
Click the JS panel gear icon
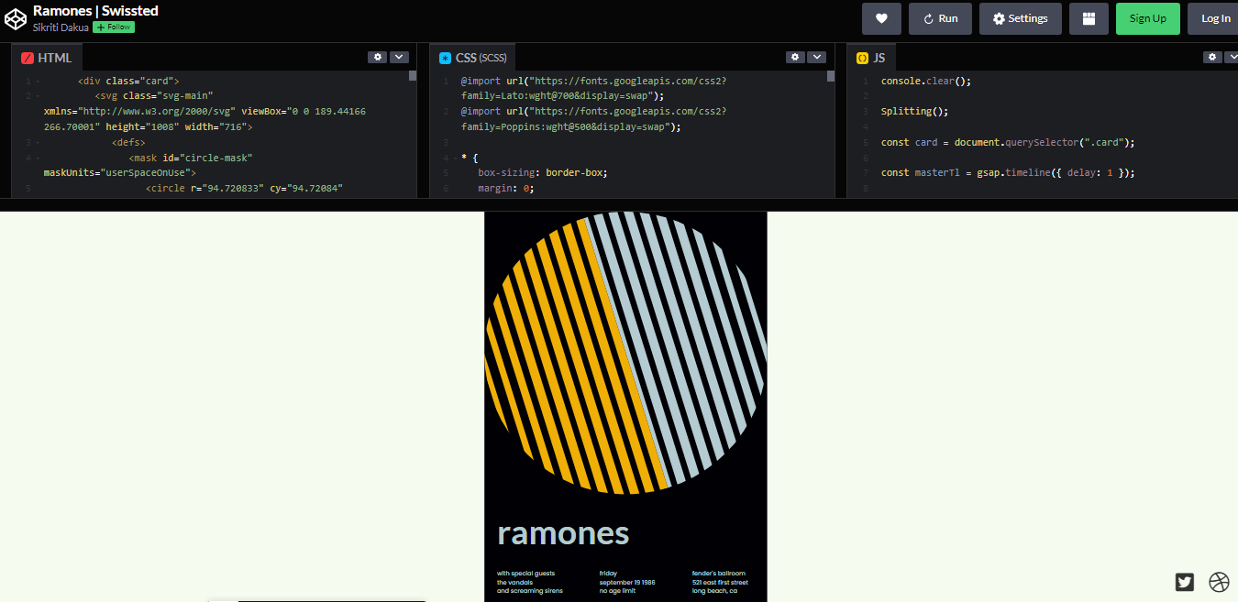click(x=1212, y=56)
